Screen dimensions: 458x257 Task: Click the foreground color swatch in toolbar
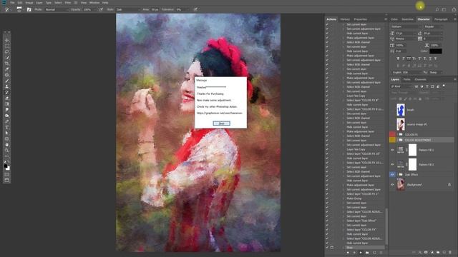pyautogui.click(x=6, y=166)
